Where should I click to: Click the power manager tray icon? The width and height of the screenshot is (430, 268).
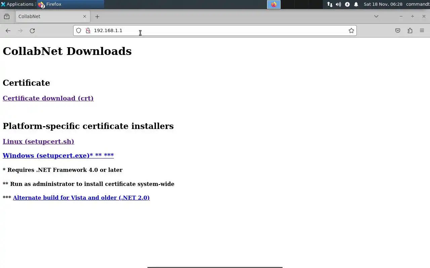coord(347,4)
